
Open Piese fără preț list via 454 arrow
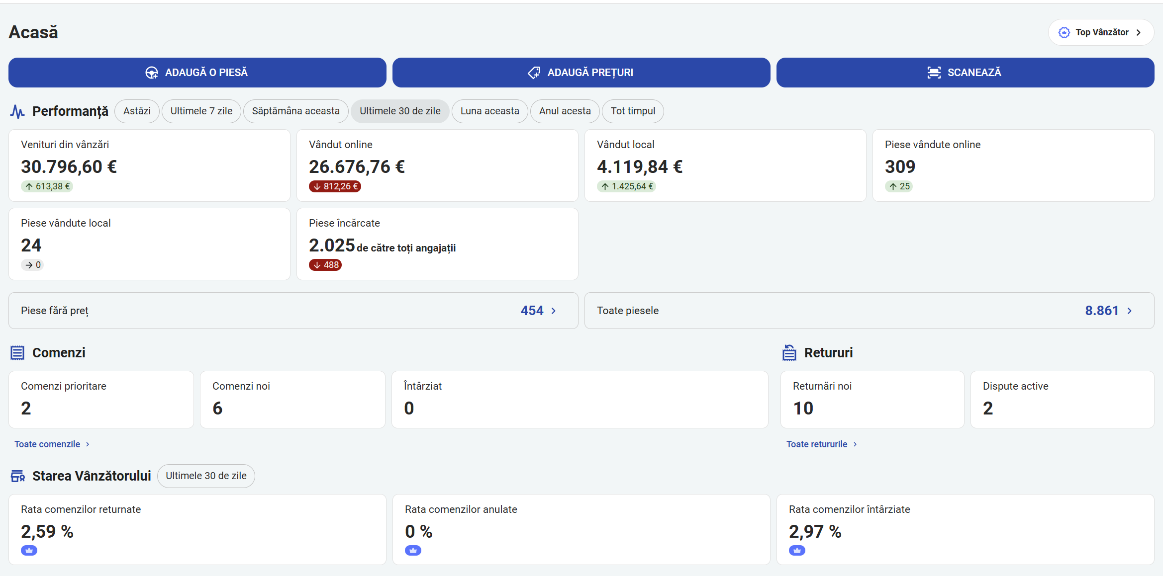553,311
